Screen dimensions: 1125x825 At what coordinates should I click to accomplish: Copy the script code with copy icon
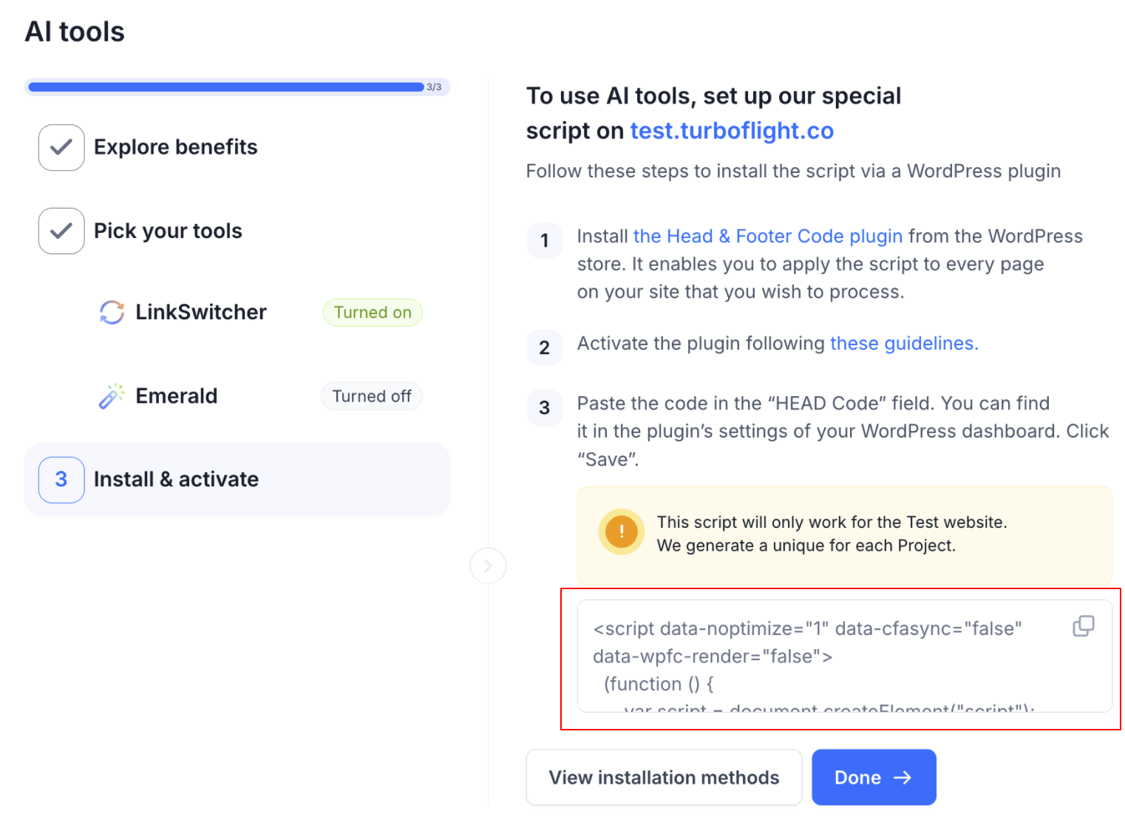point(1083,626)
